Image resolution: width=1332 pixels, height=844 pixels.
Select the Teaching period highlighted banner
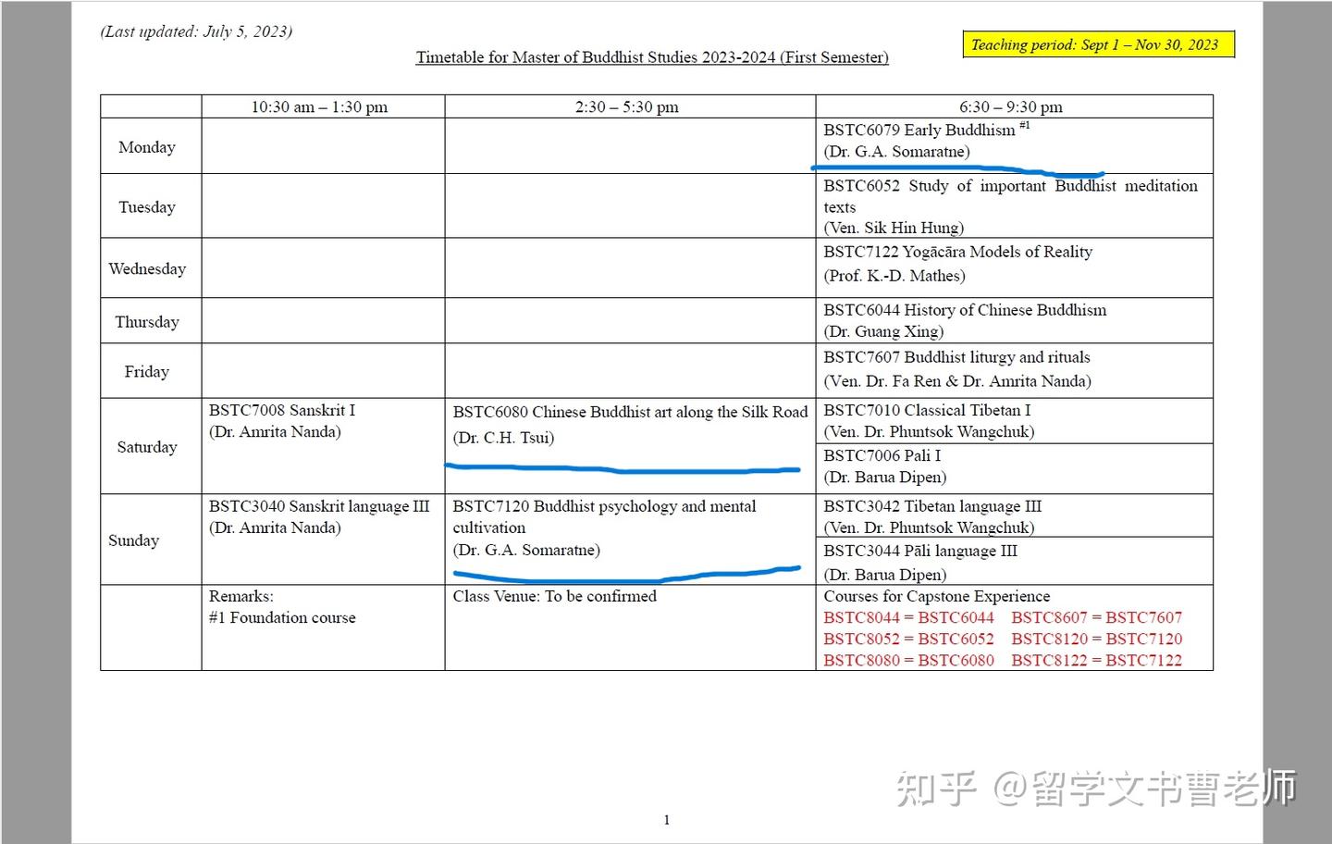[x=1096, y=43]
